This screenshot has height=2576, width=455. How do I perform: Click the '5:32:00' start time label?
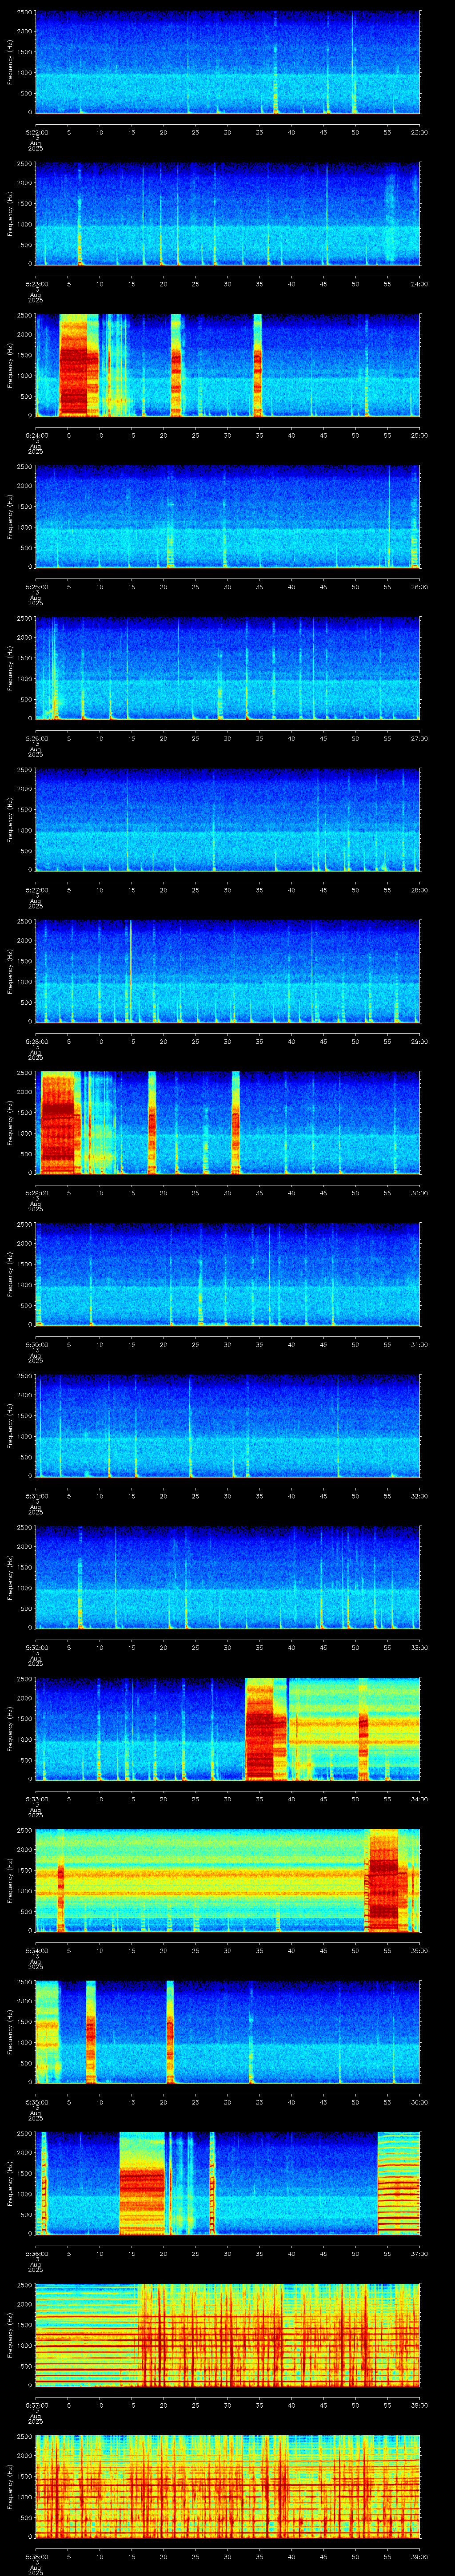(36, 1647)
